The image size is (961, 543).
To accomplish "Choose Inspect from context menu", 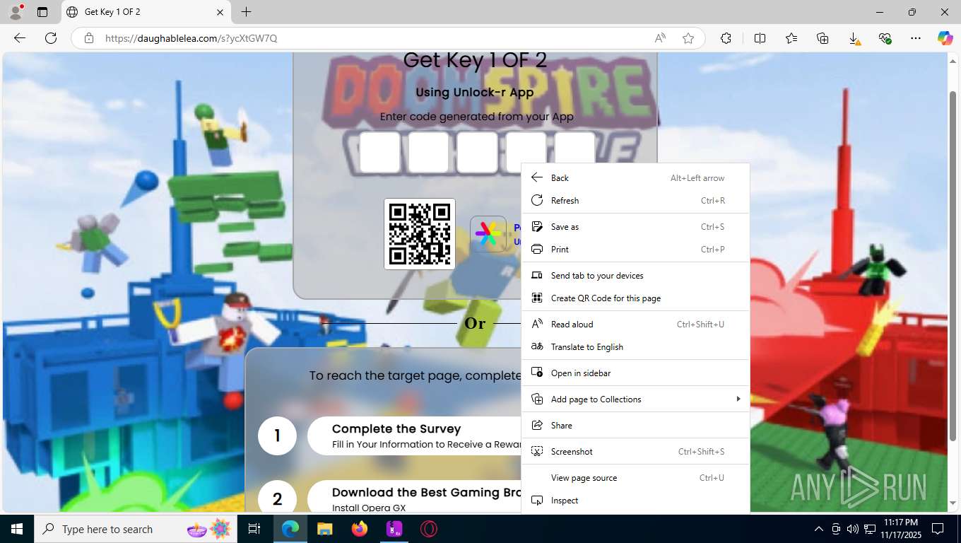I will (635, 501).
